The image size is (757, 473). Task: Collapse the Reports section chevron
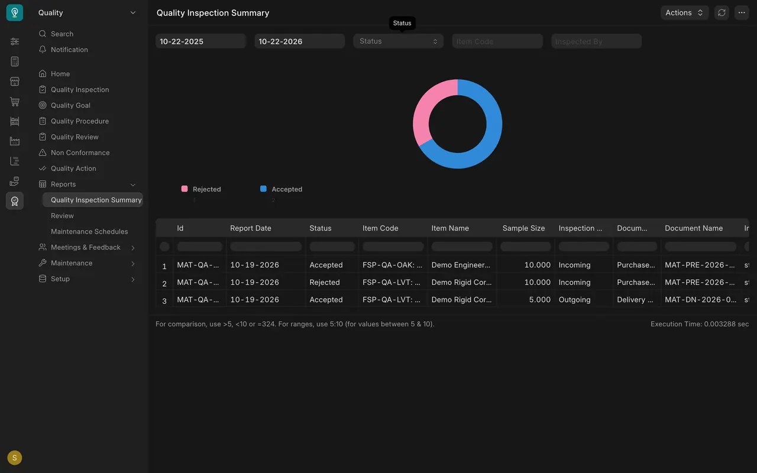point(133,184)
